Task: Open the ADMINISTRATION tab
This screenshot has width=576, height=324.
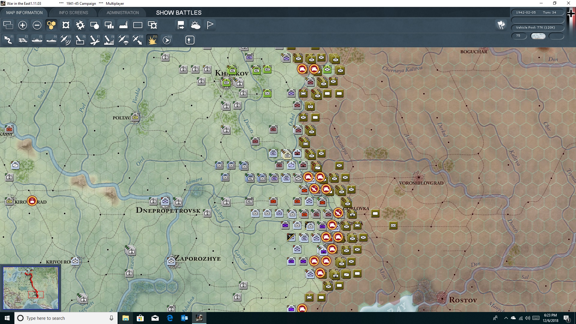Action: [x=123, y=13]
